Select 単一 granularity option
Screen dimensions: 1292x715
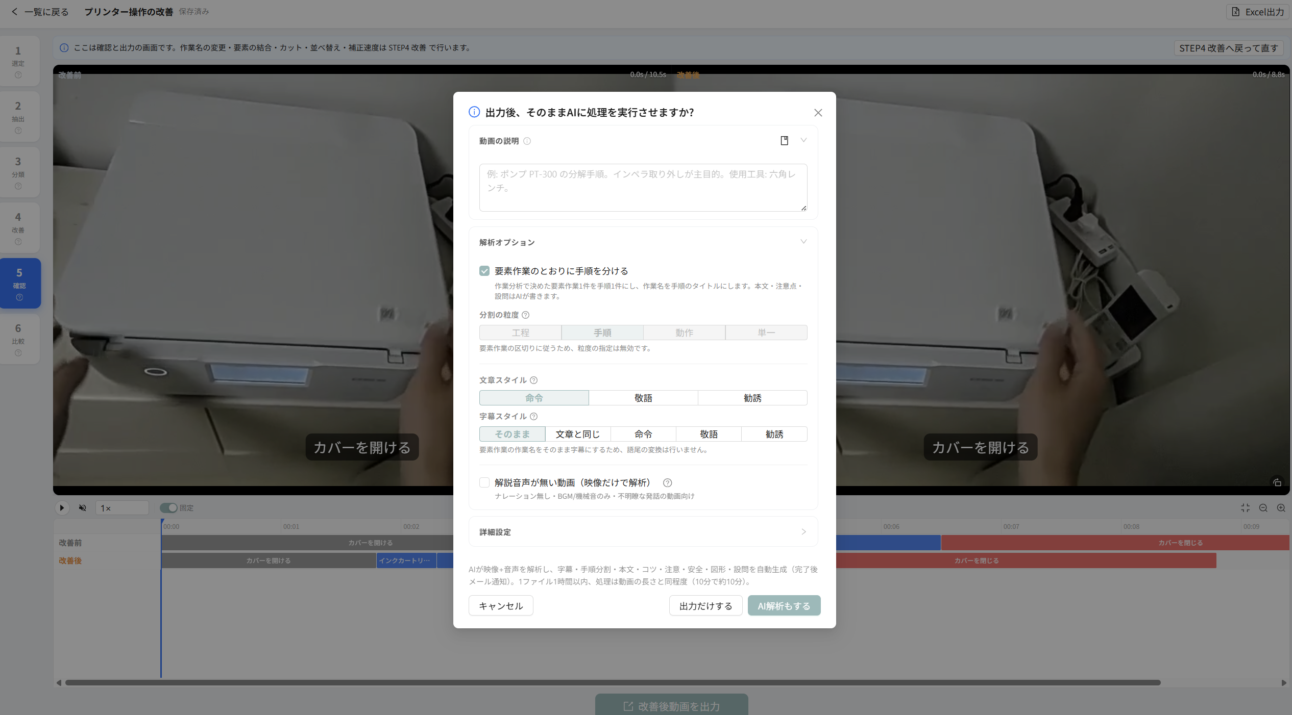pos(766,333)
